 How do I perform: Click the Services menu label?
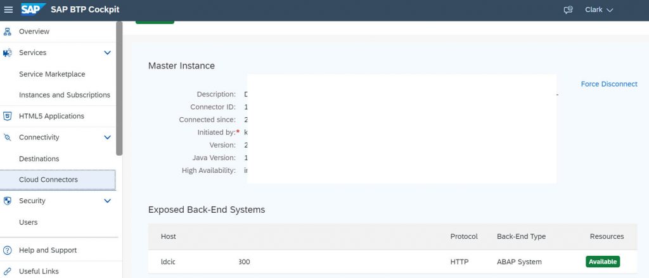(x=33, y=53)
